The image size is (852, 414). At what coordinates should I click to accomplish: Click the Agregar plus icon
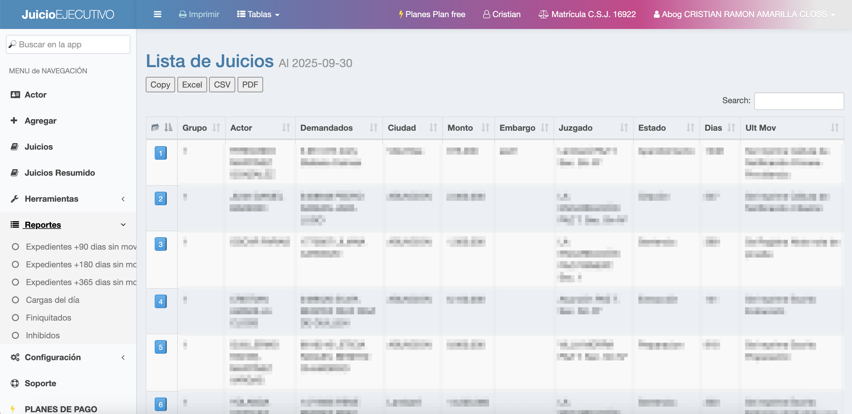[x=14, y=120]
